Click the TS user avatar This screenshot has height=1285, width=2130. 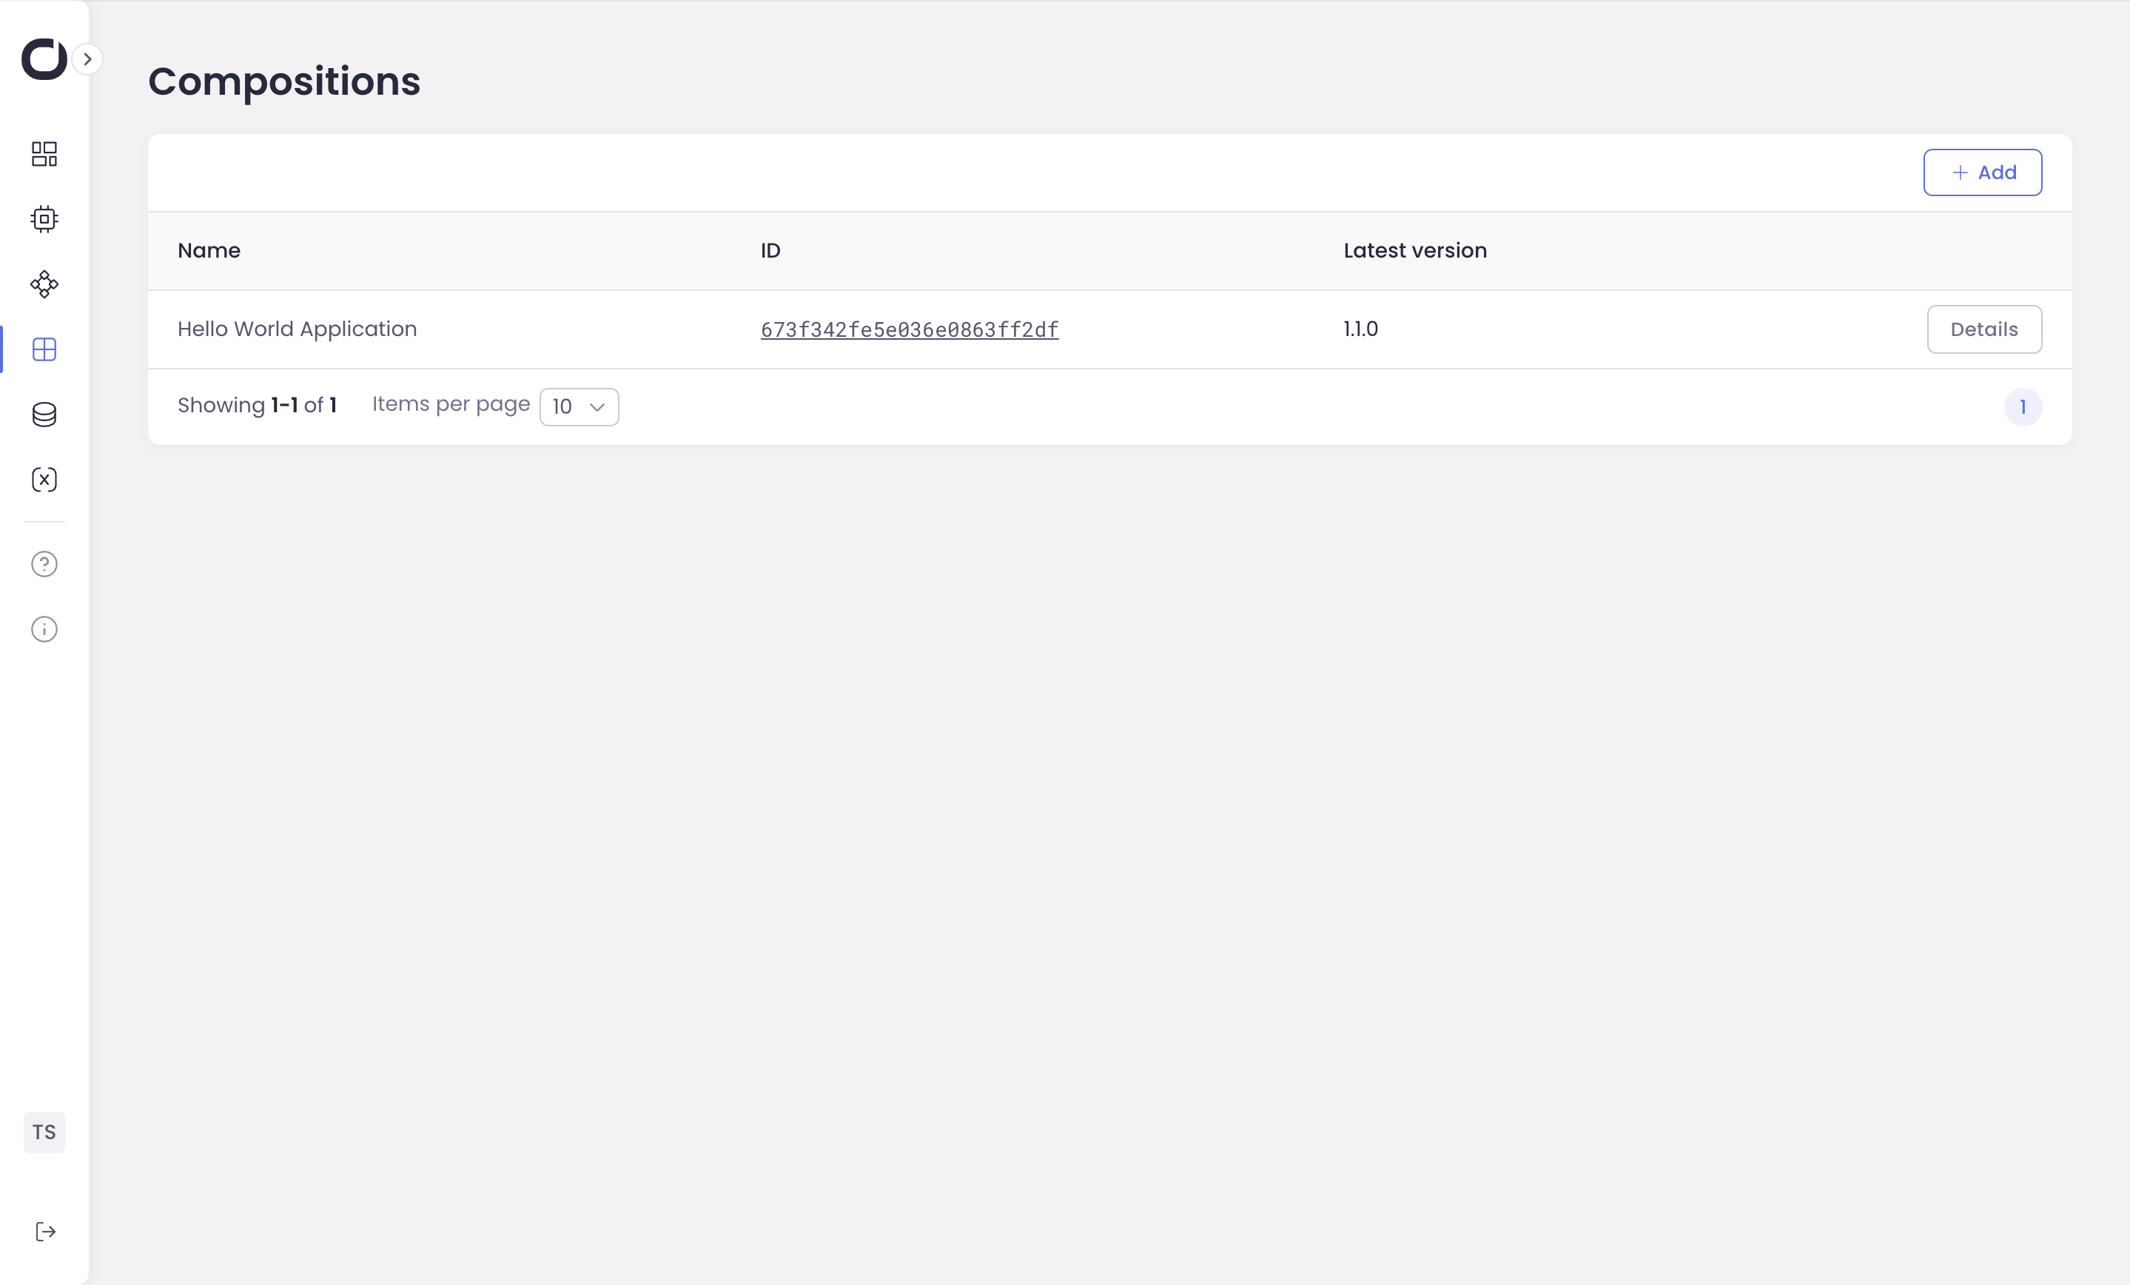pyautogui.click(x=44, y=1132)
